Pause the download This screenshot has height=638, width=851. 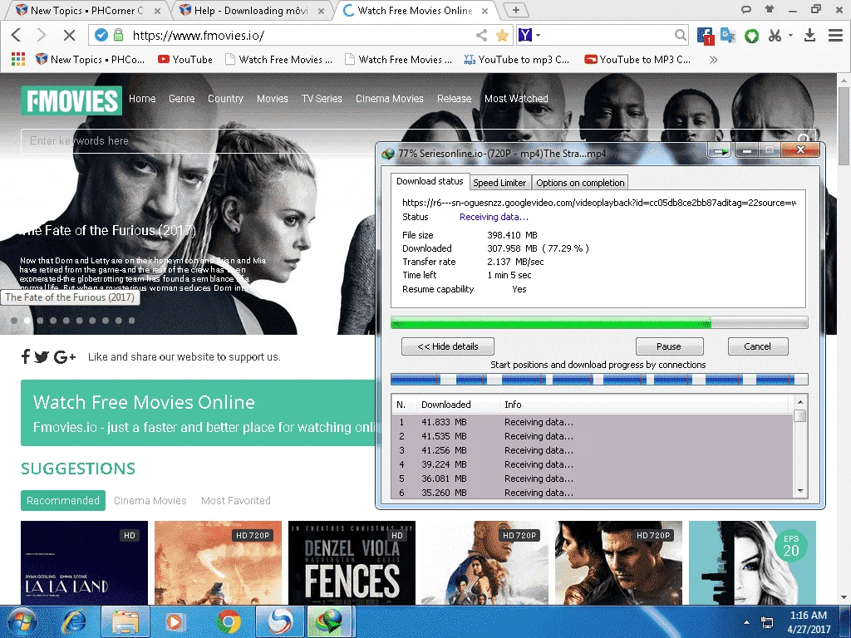pos(669,346)
